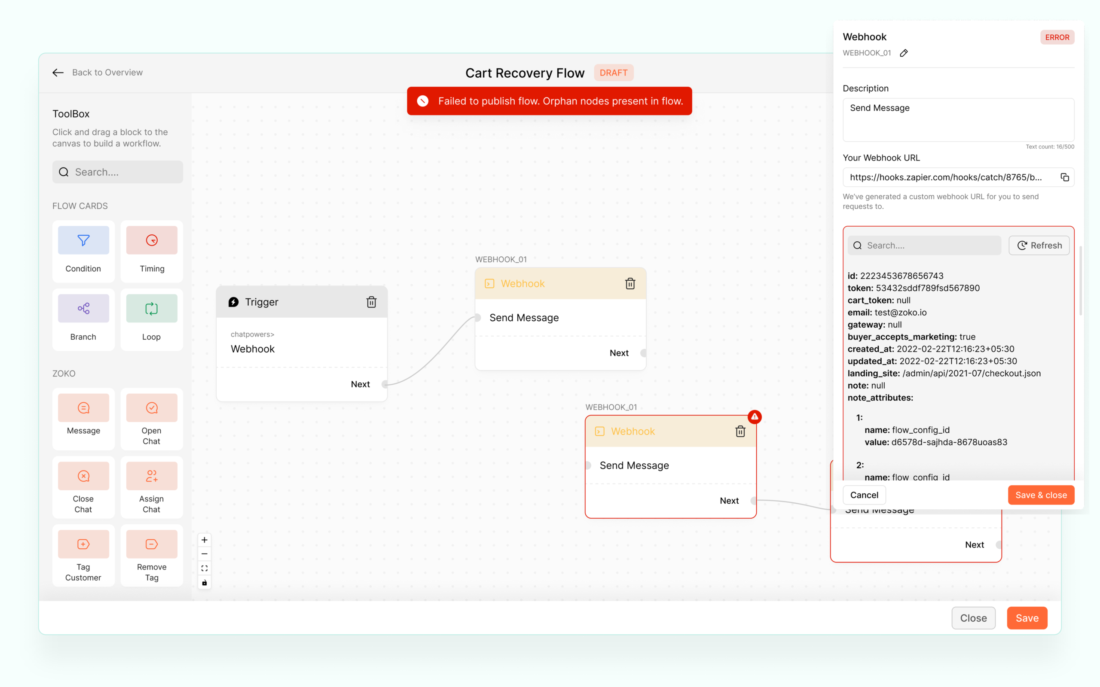Go Back to Overview

pyautogui.click(x=107, y=73)
